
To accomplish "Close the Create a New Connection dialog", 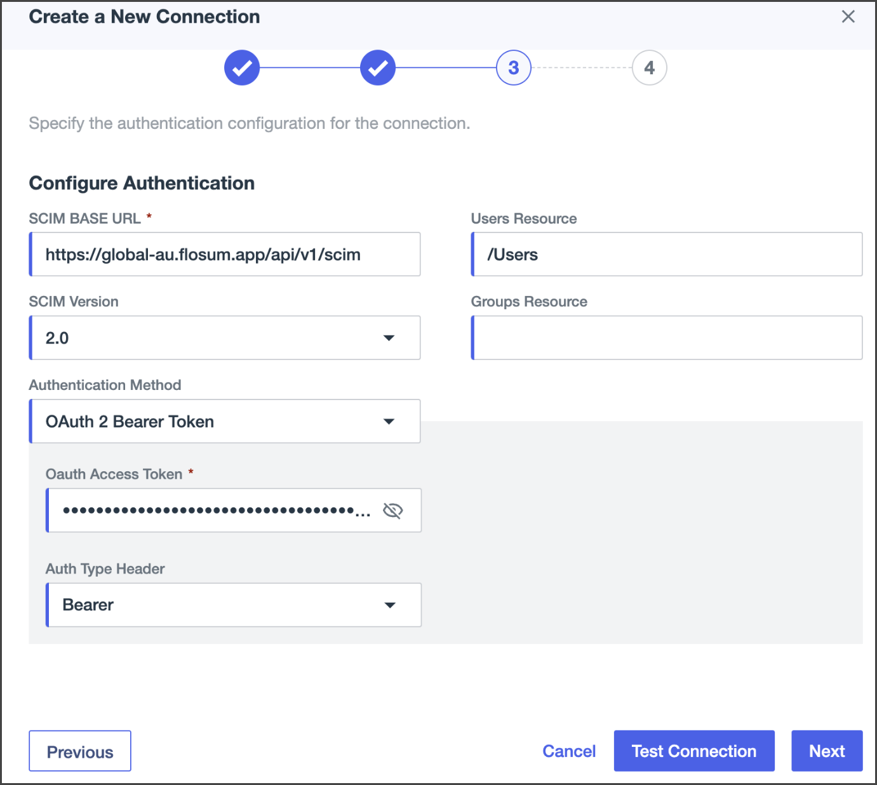I will click(848, 17).
